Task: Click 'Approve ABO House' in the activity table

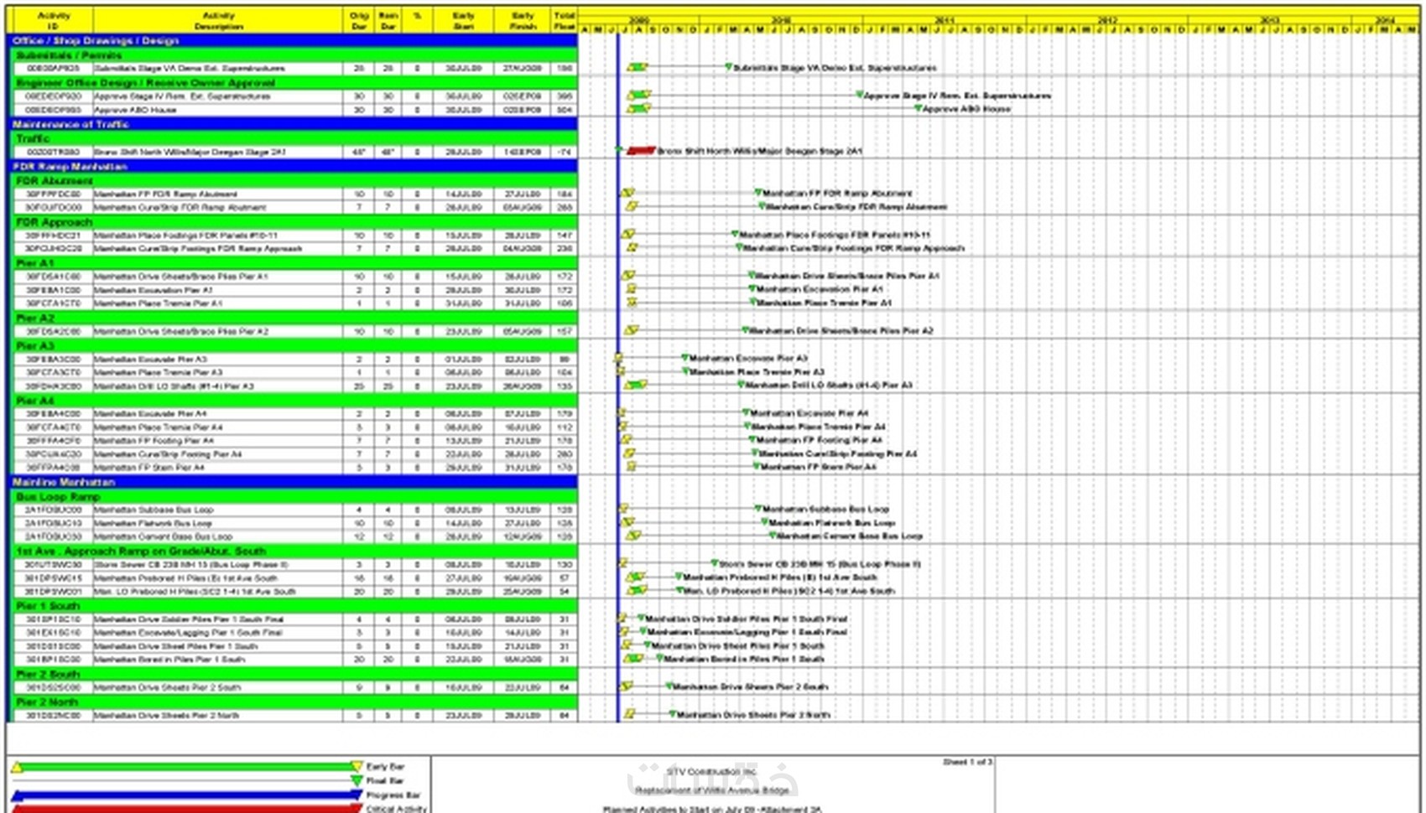Action: (135, 110)
